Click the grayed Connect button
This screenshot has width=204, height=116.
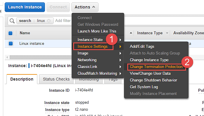pos(58,7)
